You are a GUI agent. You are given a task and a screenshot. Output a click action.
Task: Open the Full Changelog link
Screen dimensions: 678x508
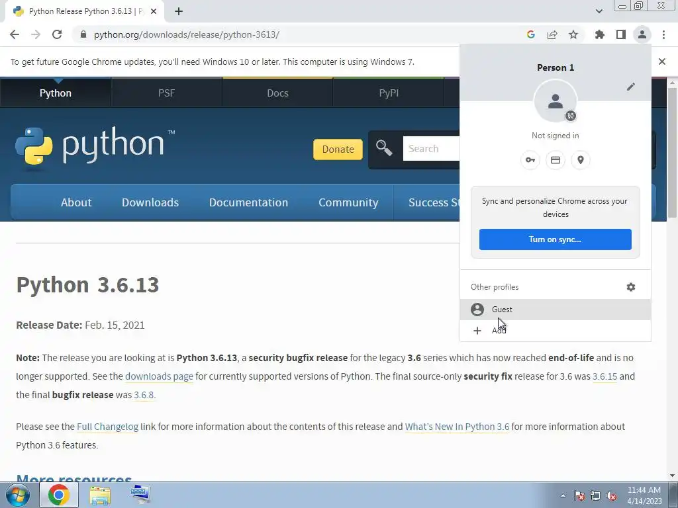108,427
